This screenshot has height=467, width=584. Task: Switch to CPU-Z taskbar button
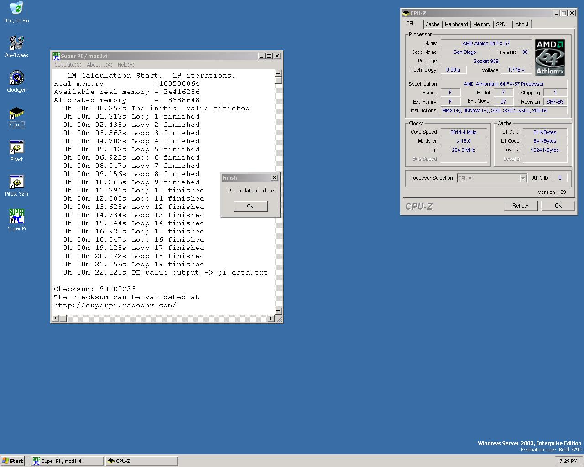click(x=141, y=461)
